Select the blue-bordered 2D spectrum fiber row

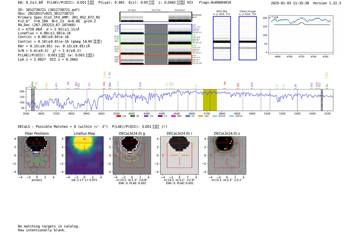pos(156,29)
